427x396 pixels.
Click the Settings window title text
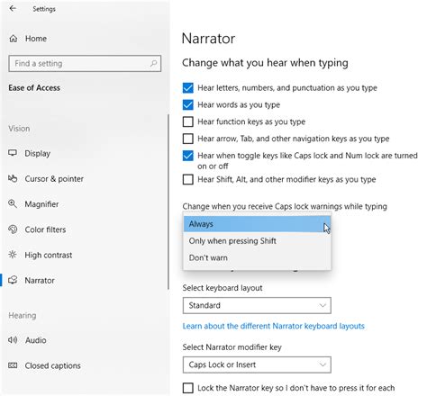44,9
